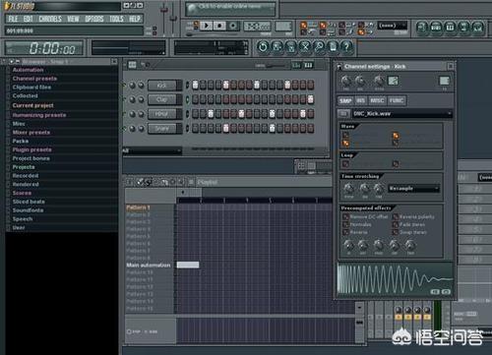Click the Record button in the transport panel
Viewport: 492px width, 355px height.
[233, 26]
